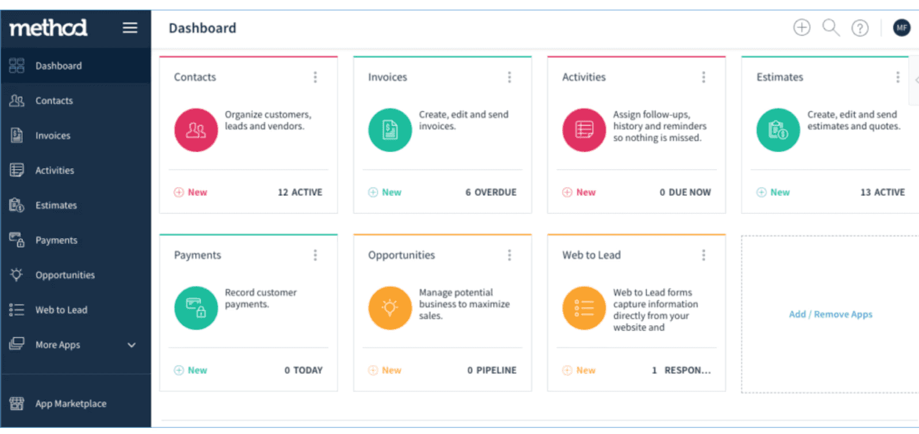Click the green Payments card circle icon
Screen dimensions: 919x434
tap(196, 308)
